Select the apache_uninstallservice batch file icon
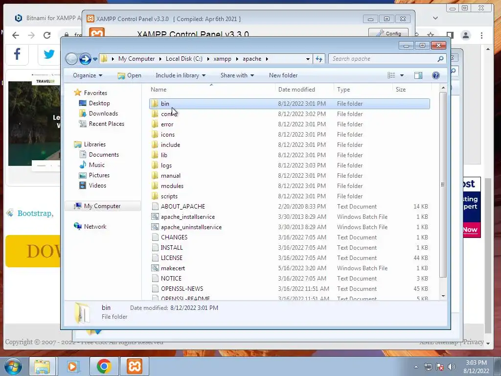 (x=155, y=227)
